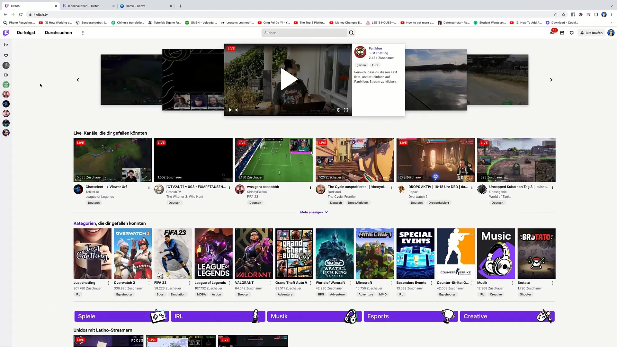
Task: Open Twitch whispers mail icon
Action: (562, 33)
